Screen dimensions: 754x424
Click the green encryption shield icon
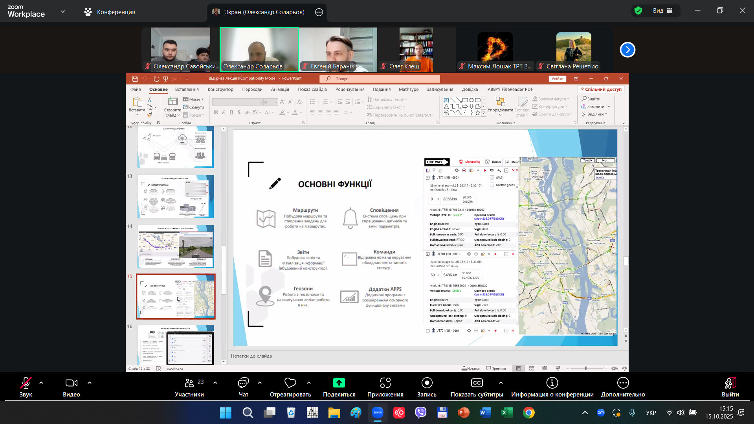point(638,11)
